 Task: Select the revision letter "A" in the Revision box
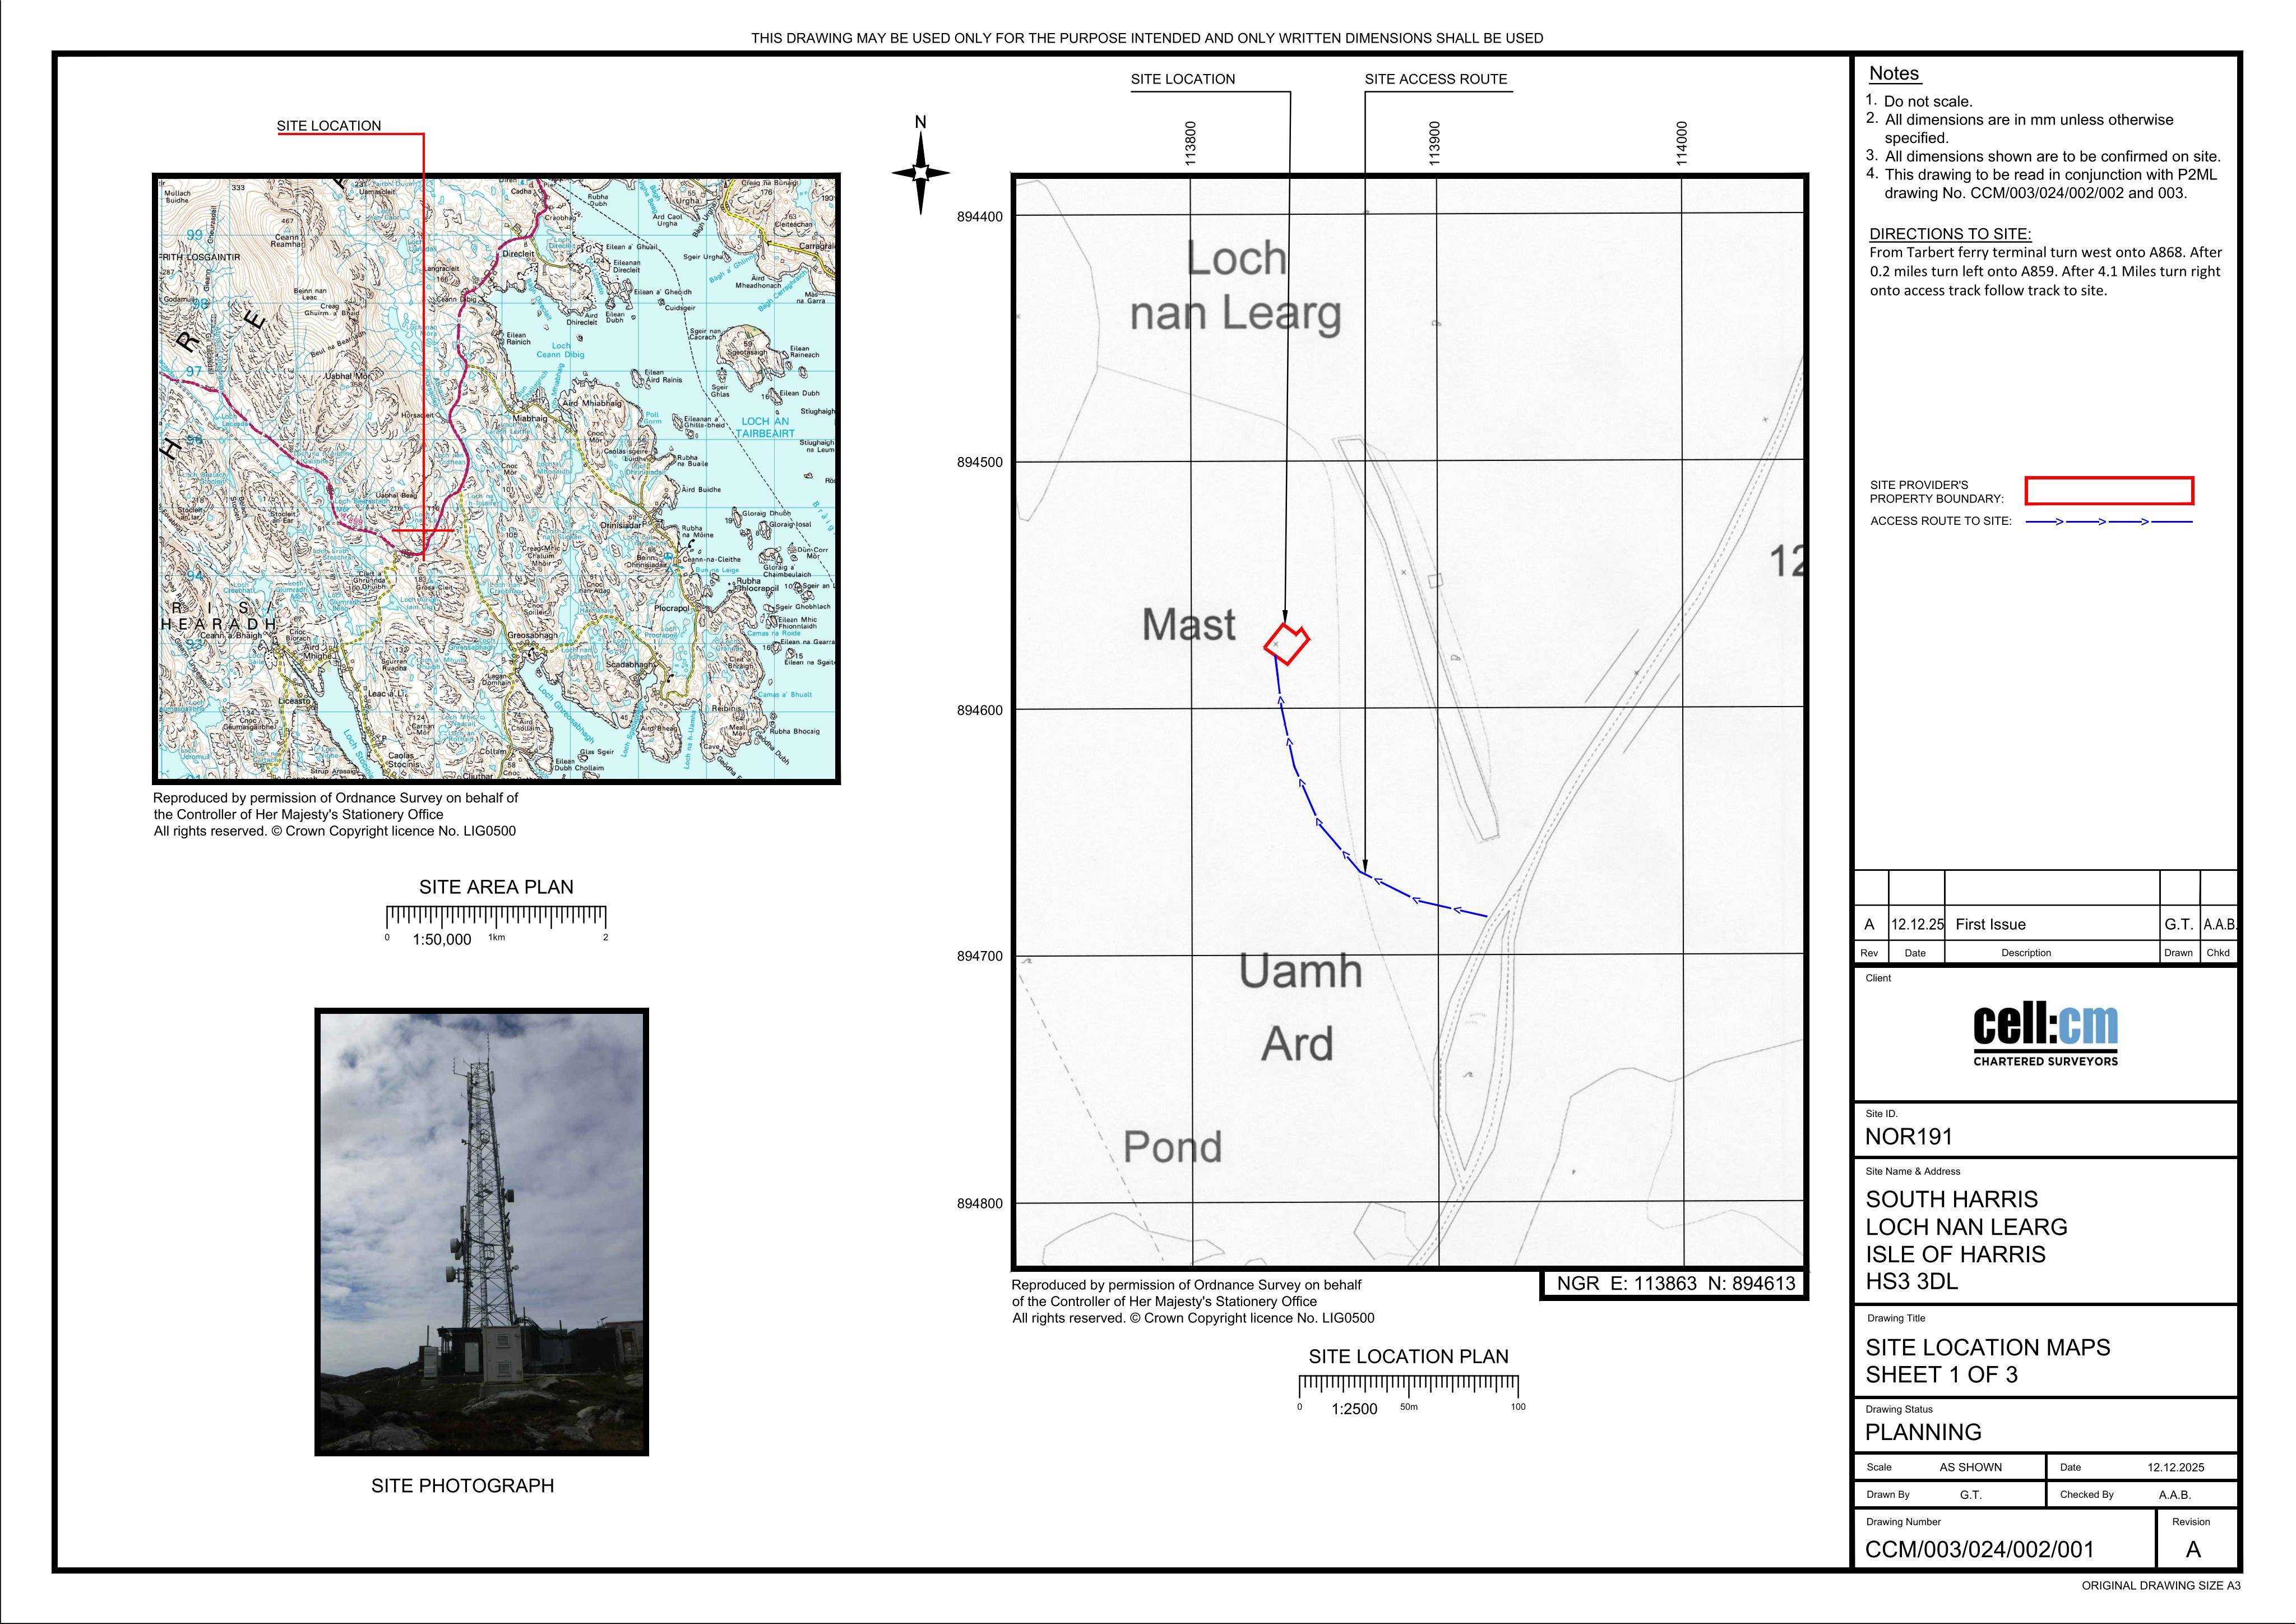pyautogui.click(x=2193, y=1550)
